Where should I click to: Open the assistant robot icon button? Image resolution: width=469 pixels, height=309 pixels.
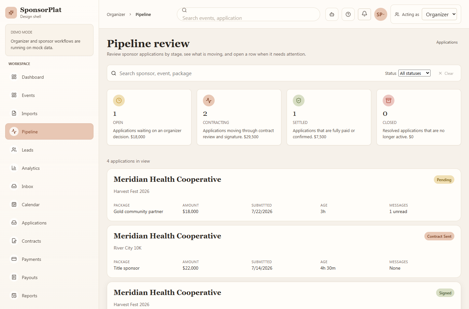(x=332, y=14)
